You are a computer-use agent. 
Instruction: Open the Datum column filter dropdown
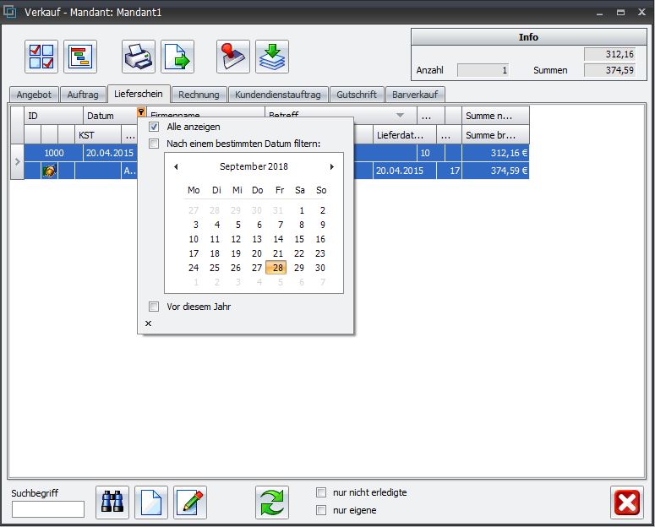(141, 114)
